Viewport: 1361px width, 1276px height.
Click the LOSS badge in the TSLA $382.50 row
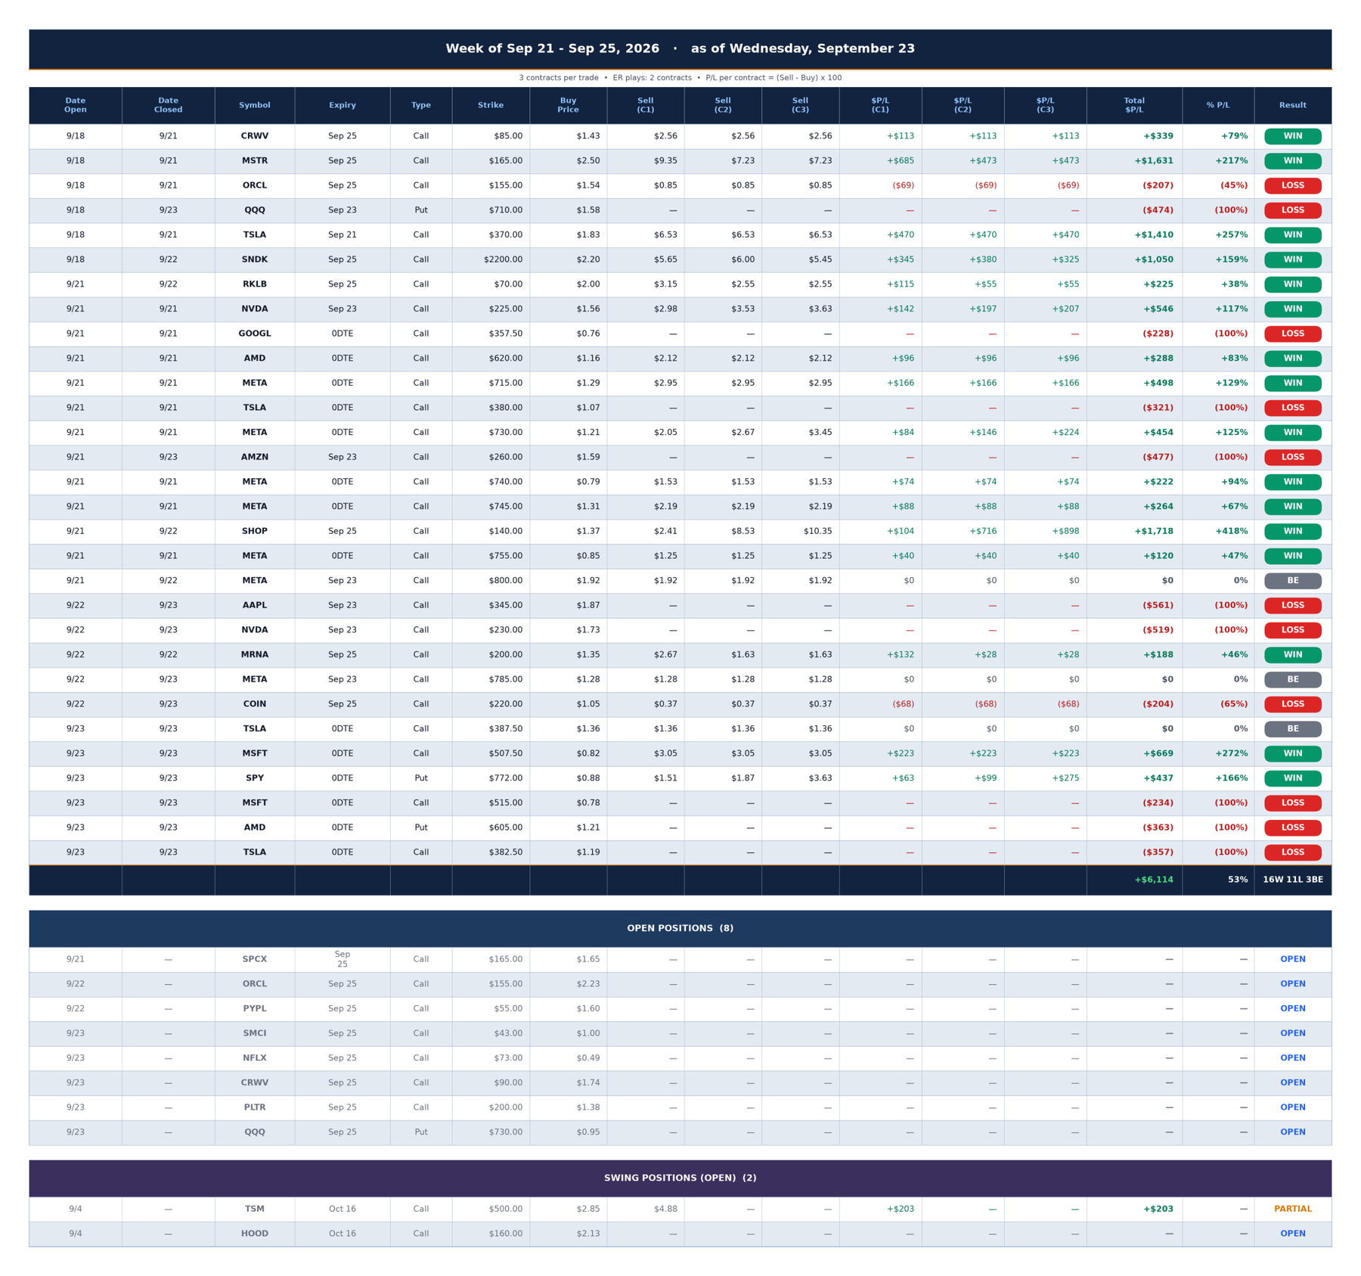[1293, 852]
